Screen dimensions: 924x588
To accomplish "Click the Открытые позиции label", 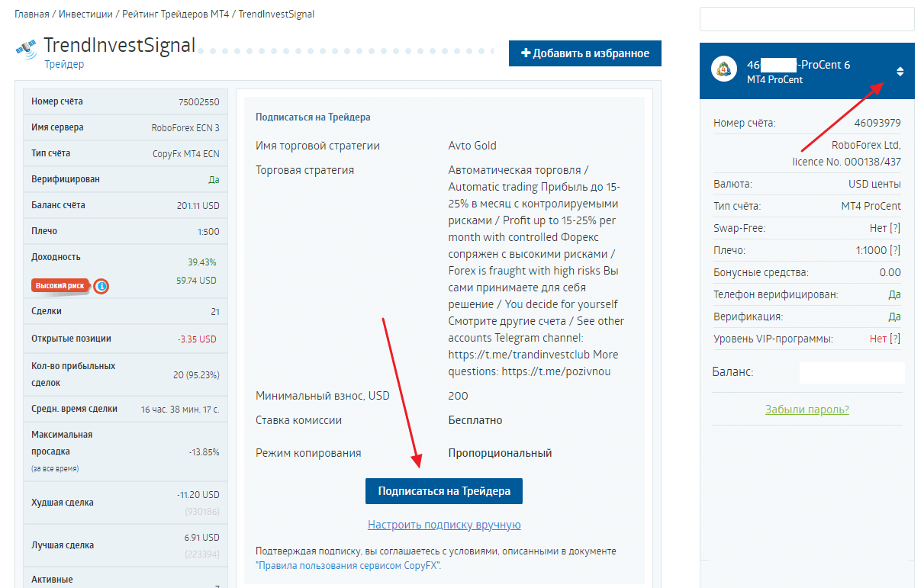I will (x=71, y=339).
